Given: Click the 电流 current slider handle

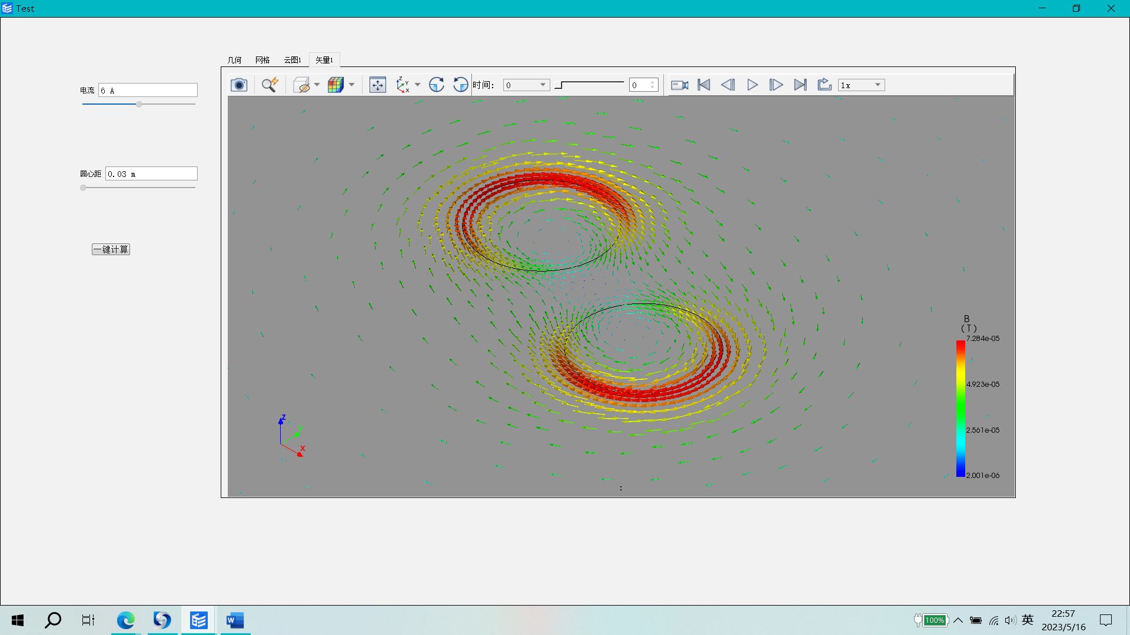Looking at the screenshot, I should pos(139,104).
